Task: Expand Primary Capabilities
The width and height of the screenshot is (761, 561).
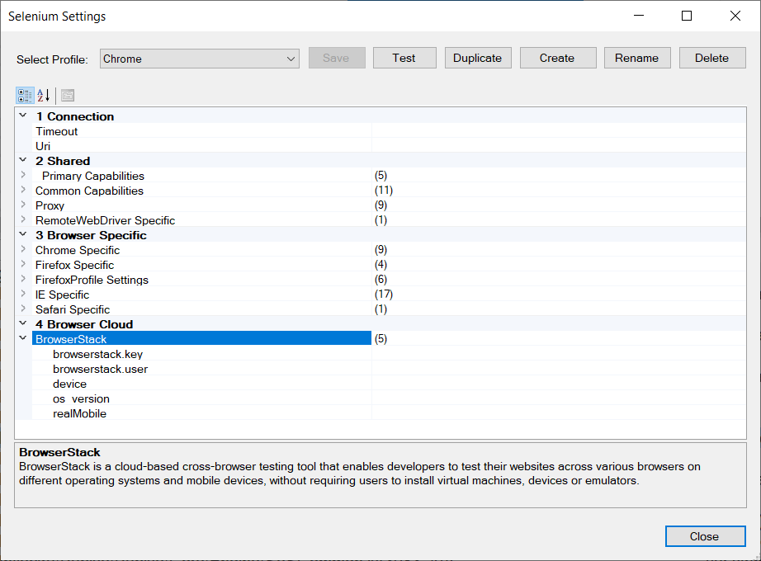Action: pos(23,175)
